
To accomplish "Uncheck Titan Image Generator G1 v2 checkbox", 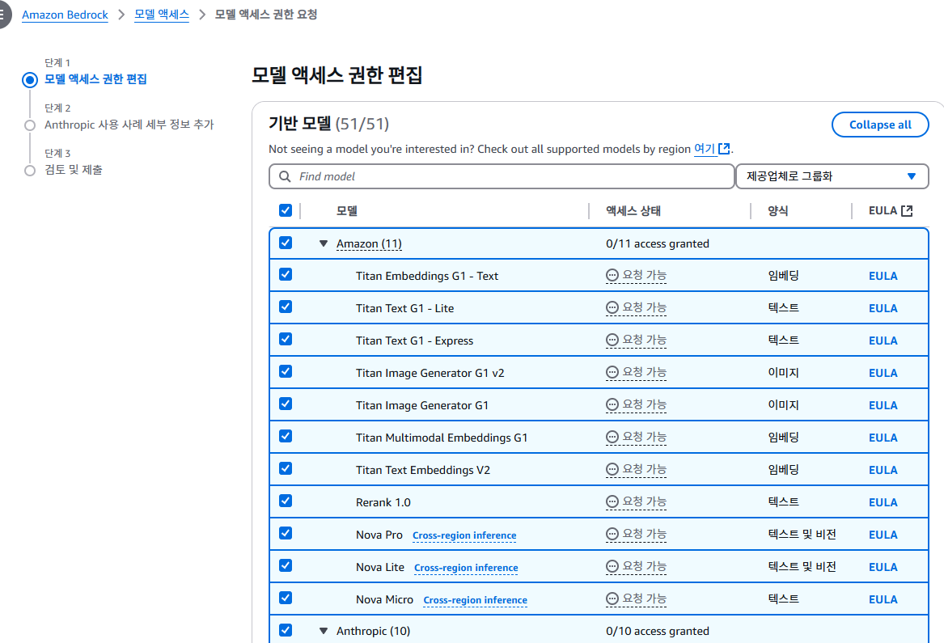I will (x=286, y=371).
